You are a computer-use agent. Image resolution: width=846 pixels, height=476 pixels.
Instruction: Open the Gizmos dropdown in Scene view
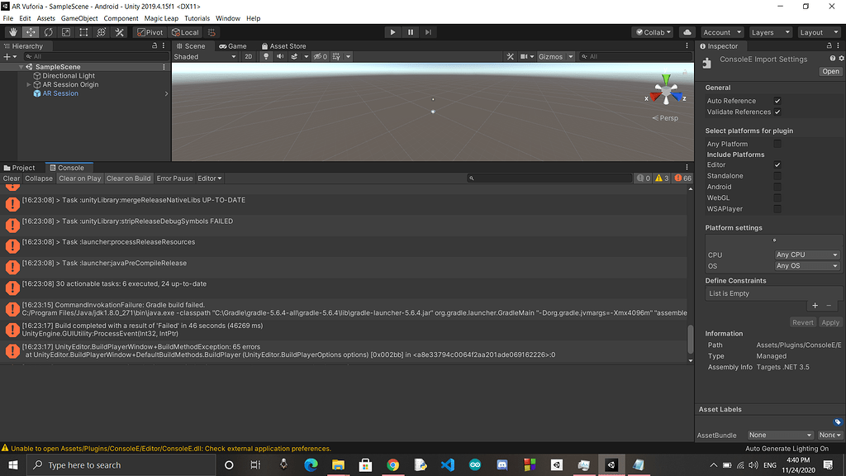coord(552,56)
